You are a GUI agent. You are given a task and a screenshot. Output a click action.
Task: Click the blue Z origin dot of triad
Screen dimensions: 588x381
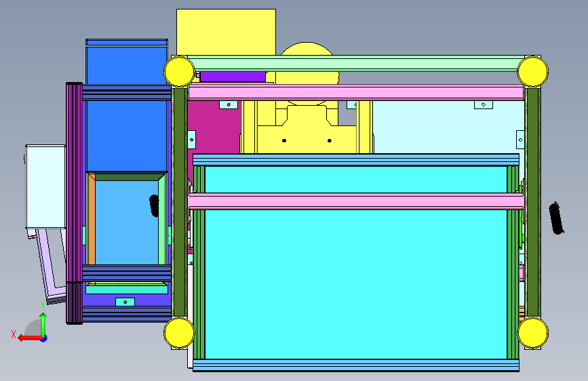(x=44, y=338)
